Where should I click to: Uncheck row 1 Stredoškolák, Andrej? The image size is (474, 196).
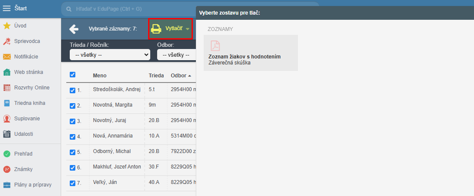(73, 90)
